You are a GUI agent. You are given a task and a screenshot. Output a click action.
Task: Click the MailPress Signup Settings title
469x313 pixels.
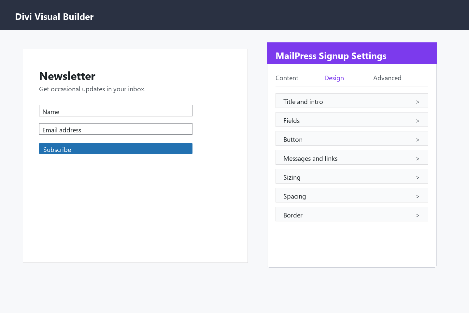[331, 56]
